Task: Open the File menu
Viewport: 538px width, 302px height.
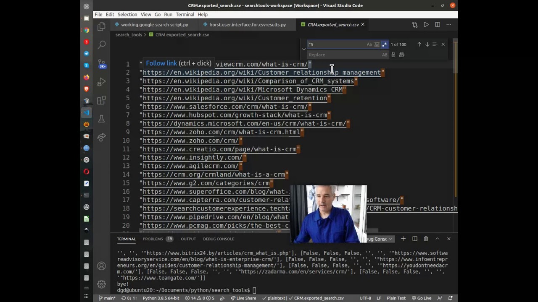Action: (x=98, y=14)
